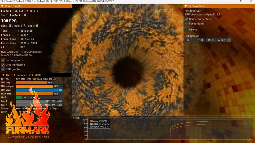This screenshot has width=255, height=143.
Task: Click the furry donut render
Action: pyautogui.click(x=128, y=60)
